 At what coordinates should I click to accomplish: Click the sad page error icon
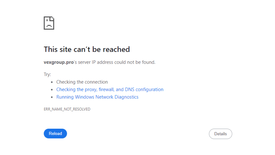[49, 23]
